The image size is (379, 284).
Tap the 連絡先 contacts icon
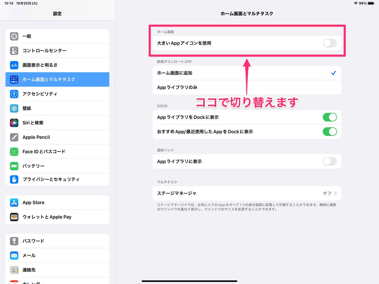[14, 270]
